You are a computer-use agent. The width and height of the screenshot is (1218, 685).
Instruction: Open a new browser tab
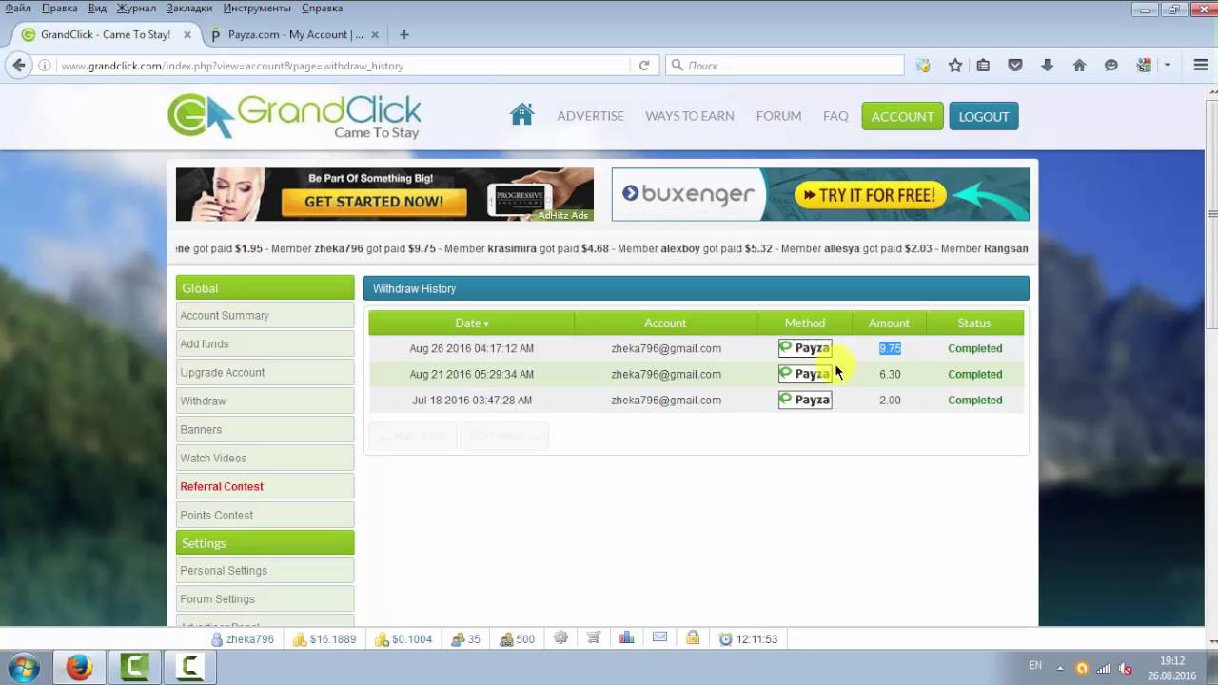404,34
